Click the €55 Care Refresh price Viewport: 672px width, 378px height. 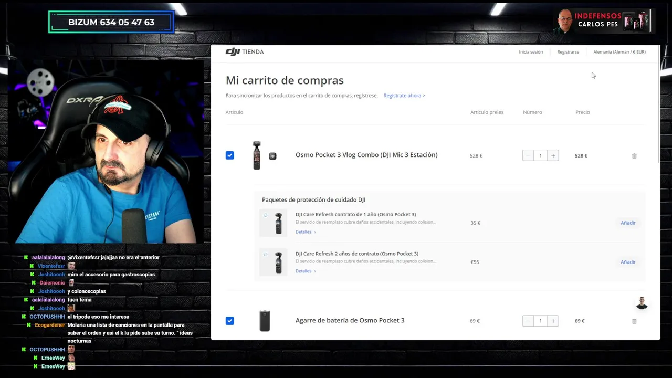coord(475,262)
